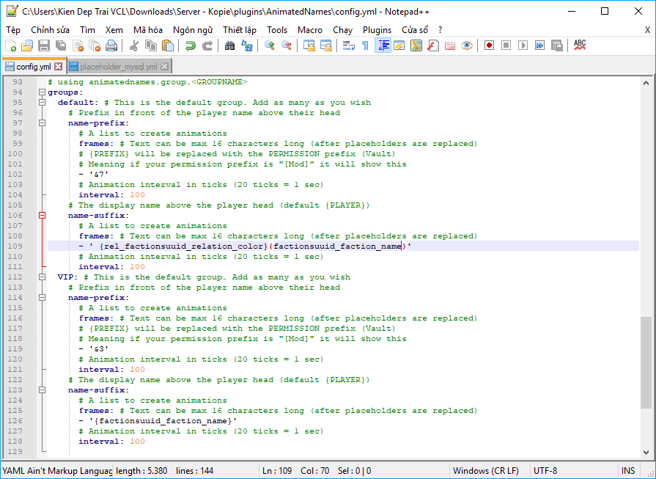
Task: Click the Undo arrow icon
Action: pyautogui.click(x=191, y=45)
